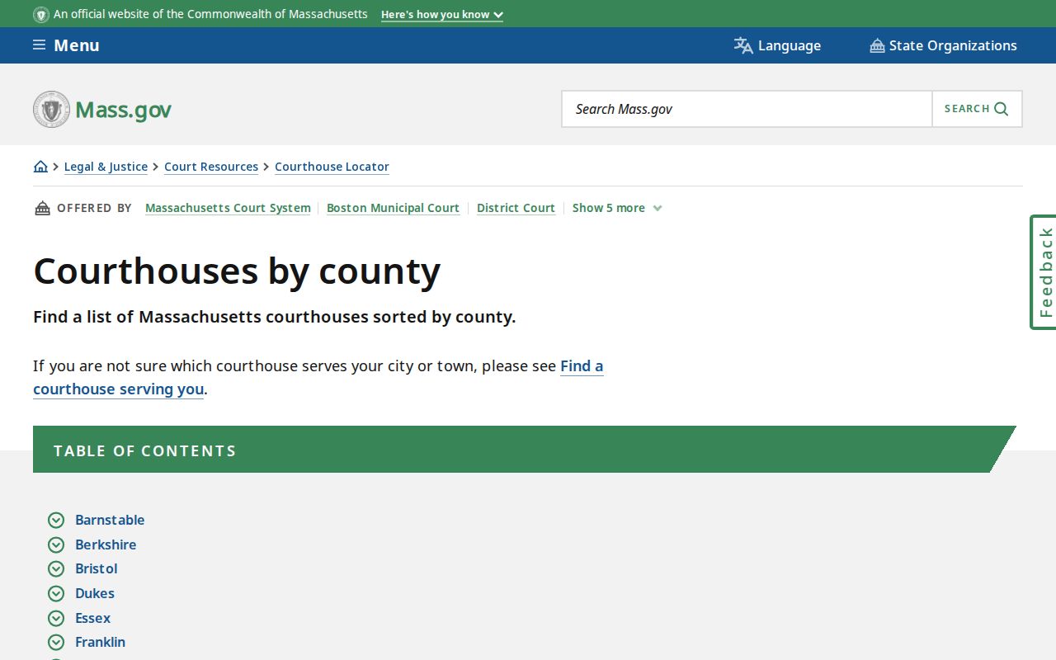Image resolution: width=1056 pixels, height=660 pixels.
Task: Open Boston Municipal Court link
Action: click(x=393, y=208)
